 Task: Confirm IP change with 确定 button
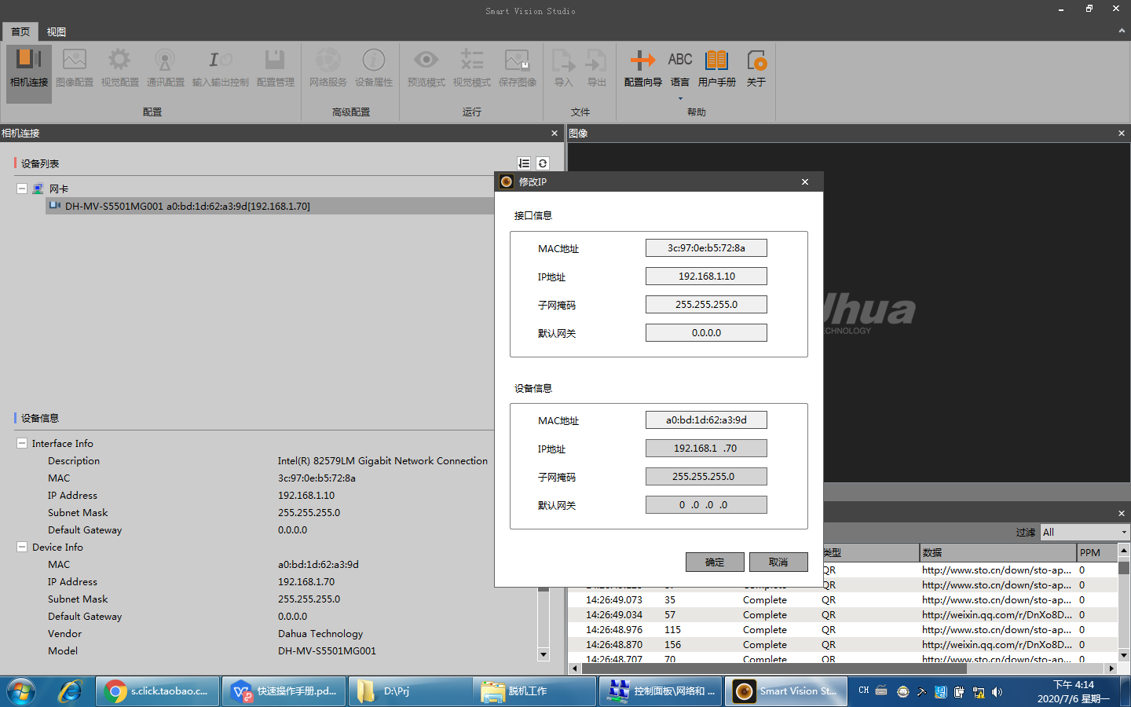pos(715,562)
